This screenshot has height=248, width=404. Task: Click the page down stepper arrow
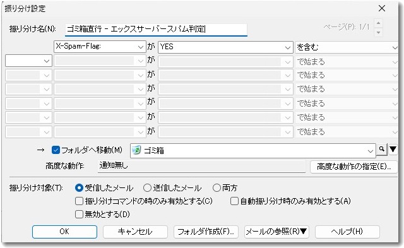coord(378,32)
